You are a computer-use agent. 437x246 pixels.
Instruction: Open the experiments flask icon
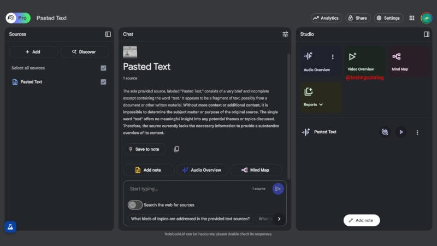10,227
